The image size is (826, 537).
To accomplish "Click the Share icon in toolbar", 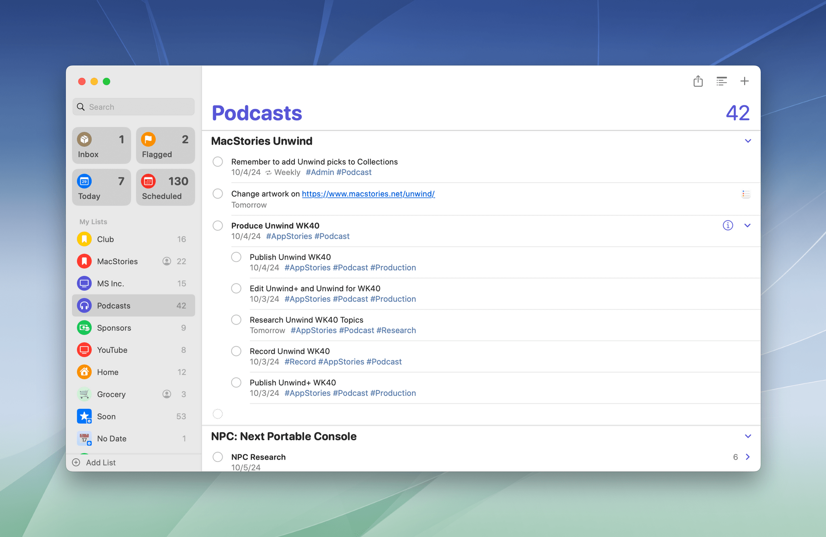I will pos(698,81).
